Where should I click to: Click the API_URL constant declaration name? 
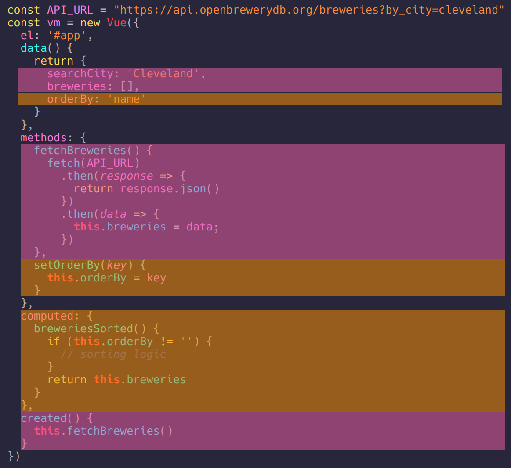70,10
